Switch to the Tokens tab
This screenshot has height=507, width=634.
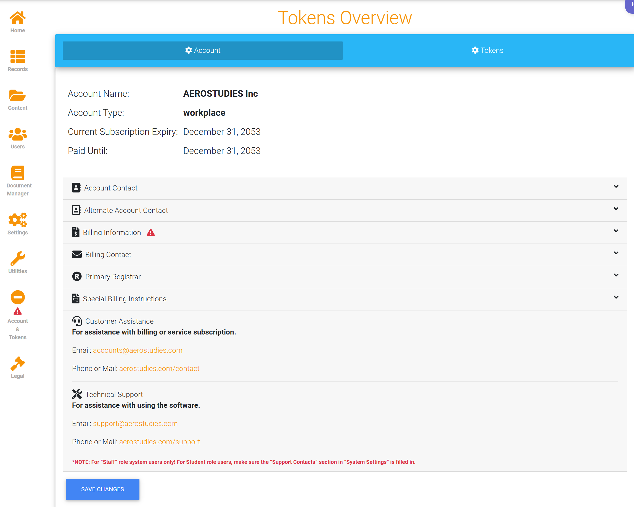(x=487, y=50)
